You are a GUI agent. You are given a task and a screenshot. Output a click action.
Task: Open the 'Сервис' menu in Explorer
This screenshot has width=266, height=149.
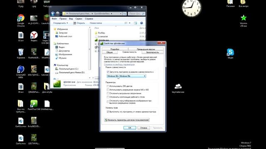79,19
